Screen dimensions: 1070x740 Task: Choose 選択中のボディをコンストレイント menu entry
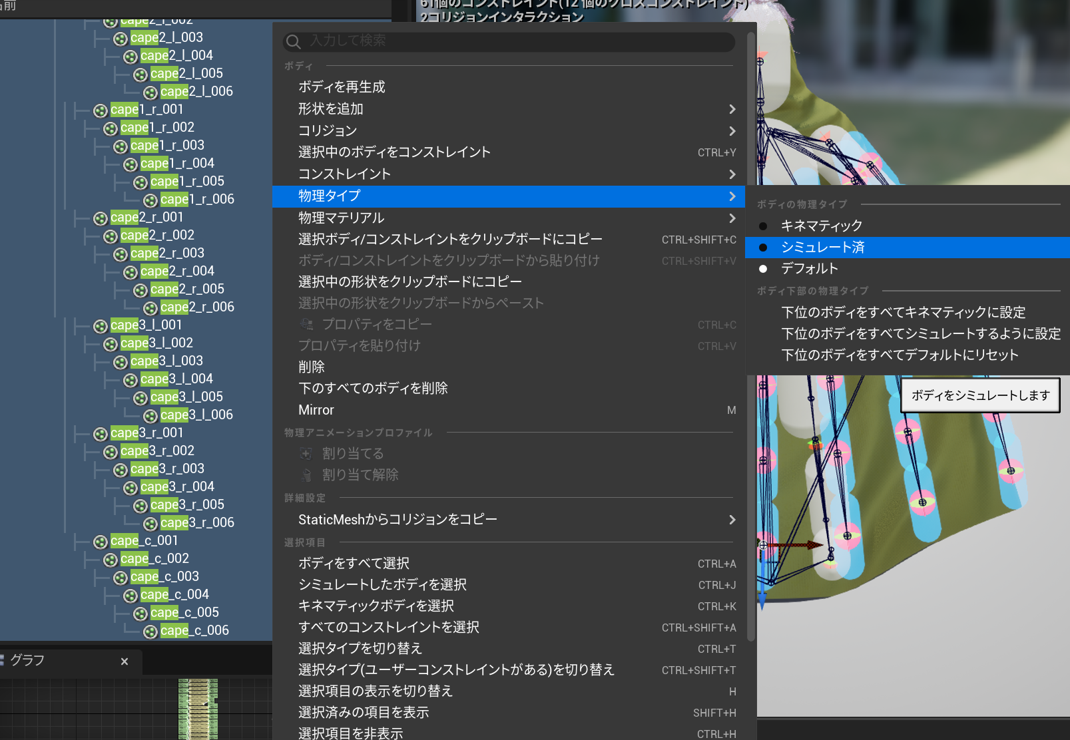point(509,152)
